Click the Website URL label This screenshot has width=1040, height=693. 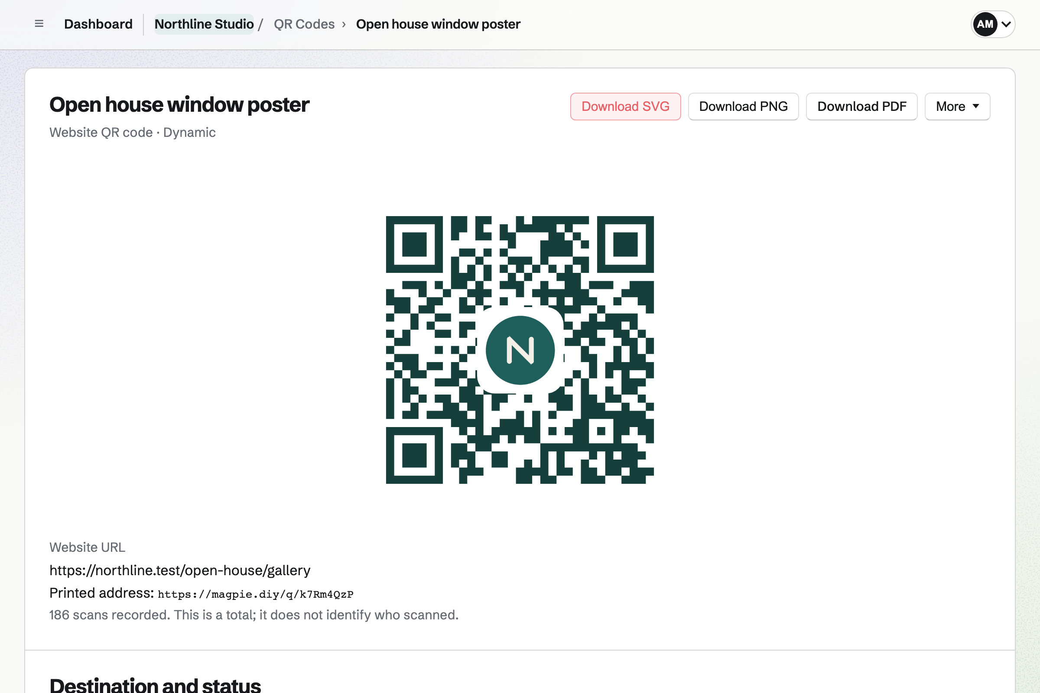88,547
